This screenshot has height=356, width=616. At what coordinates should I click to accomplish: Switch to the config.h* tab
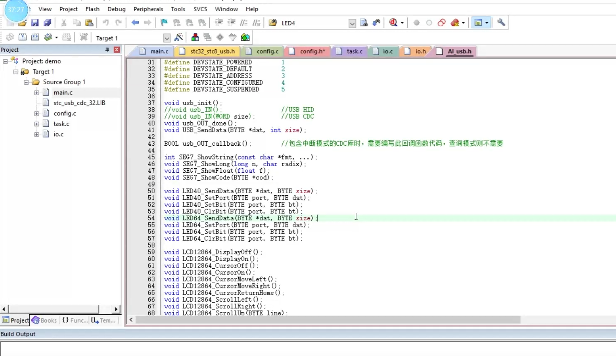308,51
